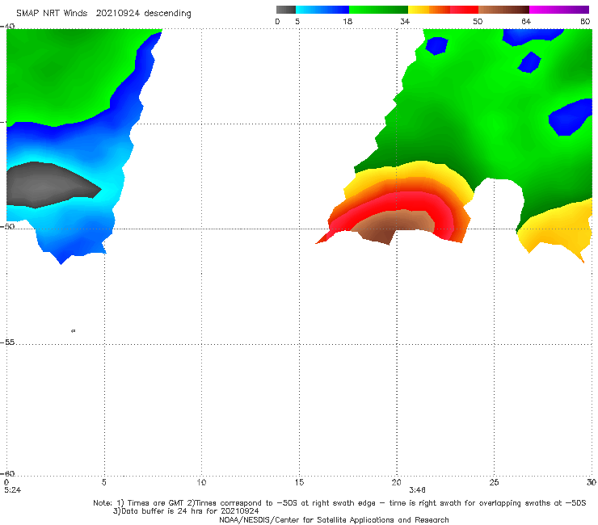Click the '5:24' swath time label
The height and width of the screenshot is (525, 598).
13,490
